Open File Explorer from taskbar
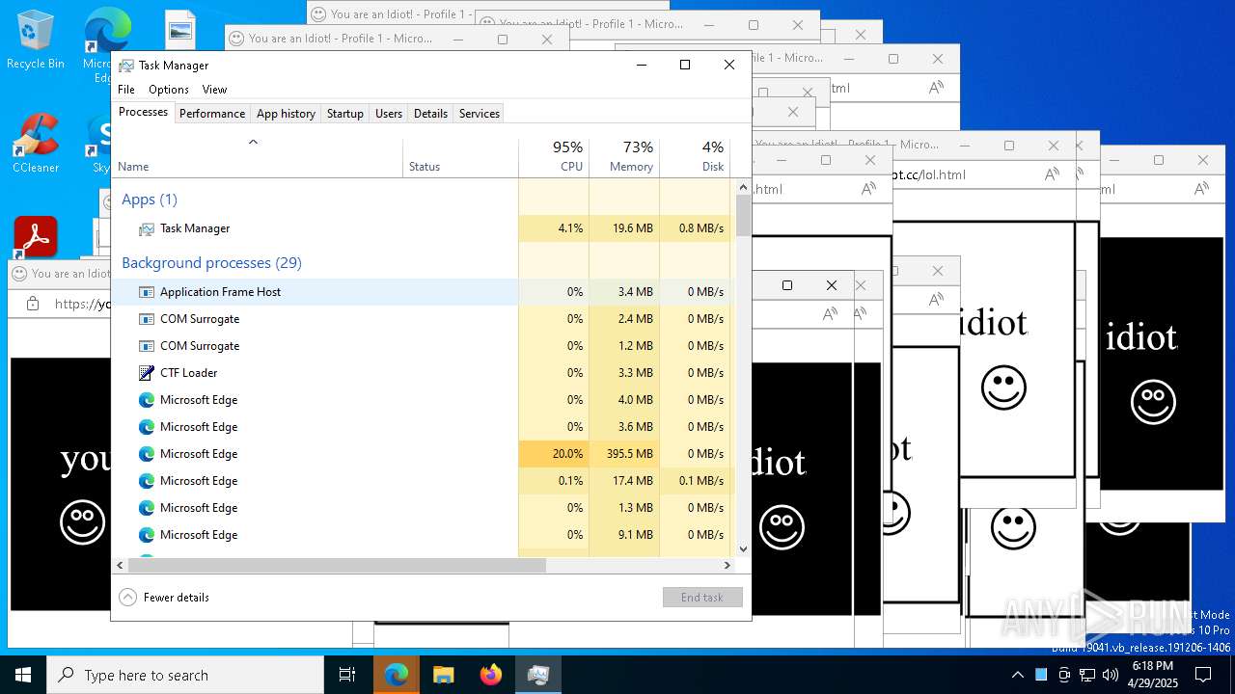This screenshot has width=1235, height=694. [x=443, y=675]
